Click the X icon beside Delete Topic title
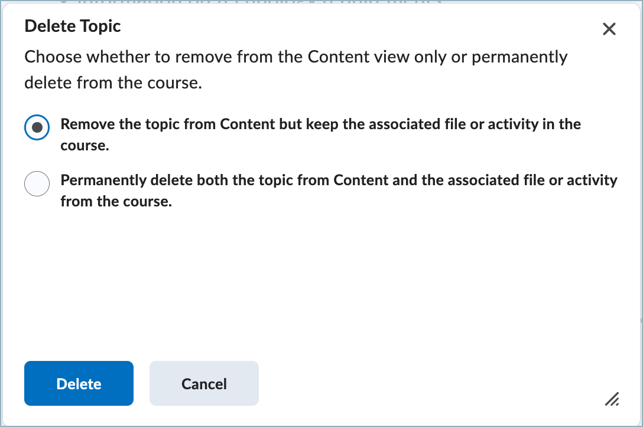This screenshot has width=643, height=427. [x=609, y=29]
